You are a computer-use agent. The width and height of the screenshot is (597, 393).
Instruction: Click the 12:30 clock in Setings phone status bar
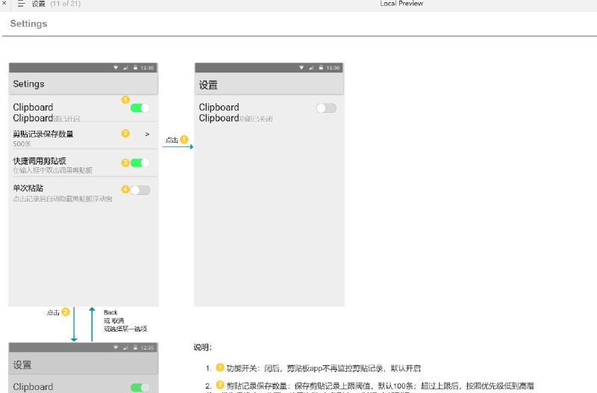pos(147,68)
